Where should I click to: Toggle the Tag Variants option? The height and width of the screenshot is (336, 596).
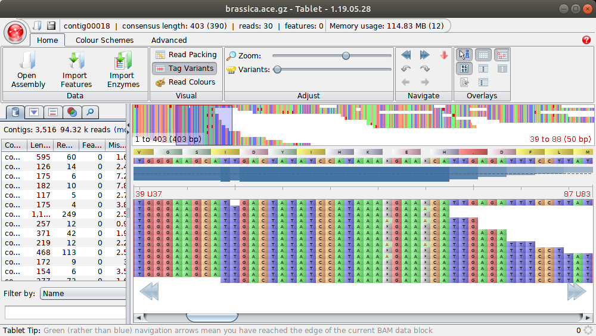point(185,69)
